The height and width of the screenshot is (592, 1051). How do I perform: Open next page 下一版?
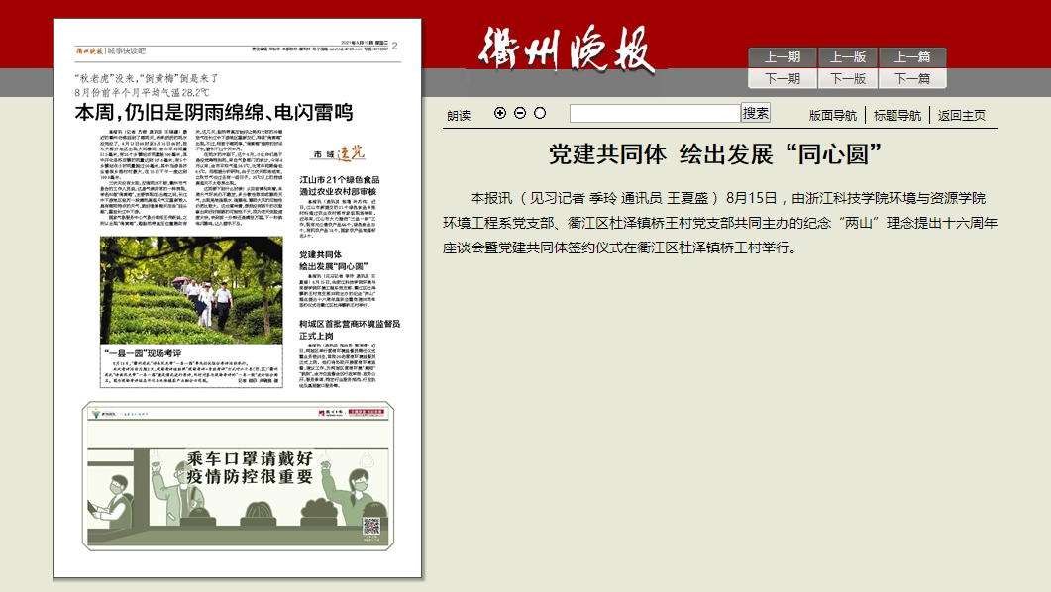coord(847,78)
